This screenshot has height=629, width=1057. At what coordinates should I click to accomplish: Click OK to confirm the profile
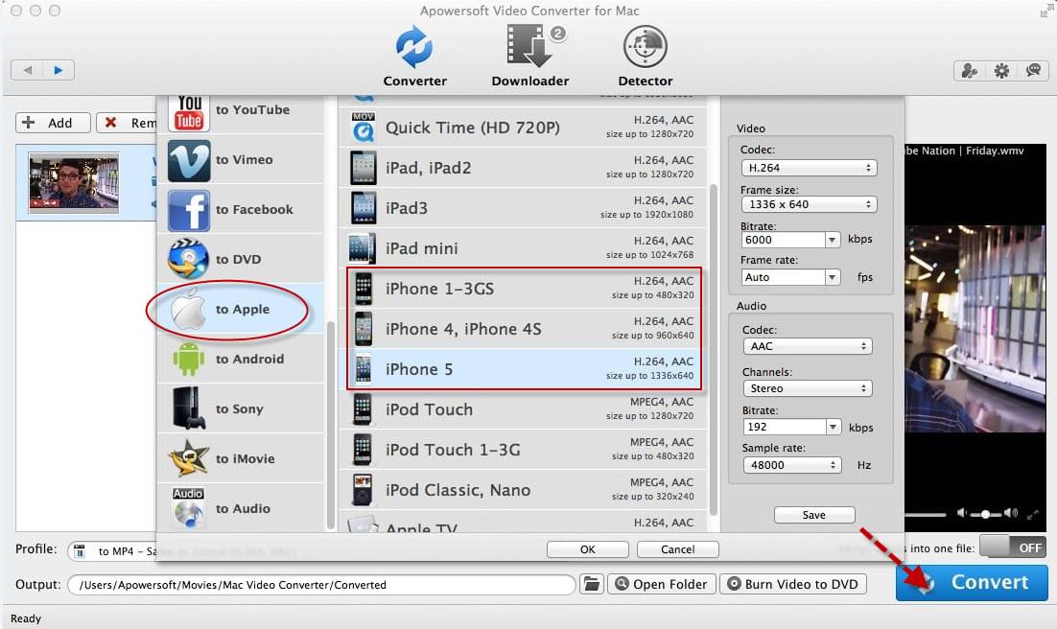point(587,549)
